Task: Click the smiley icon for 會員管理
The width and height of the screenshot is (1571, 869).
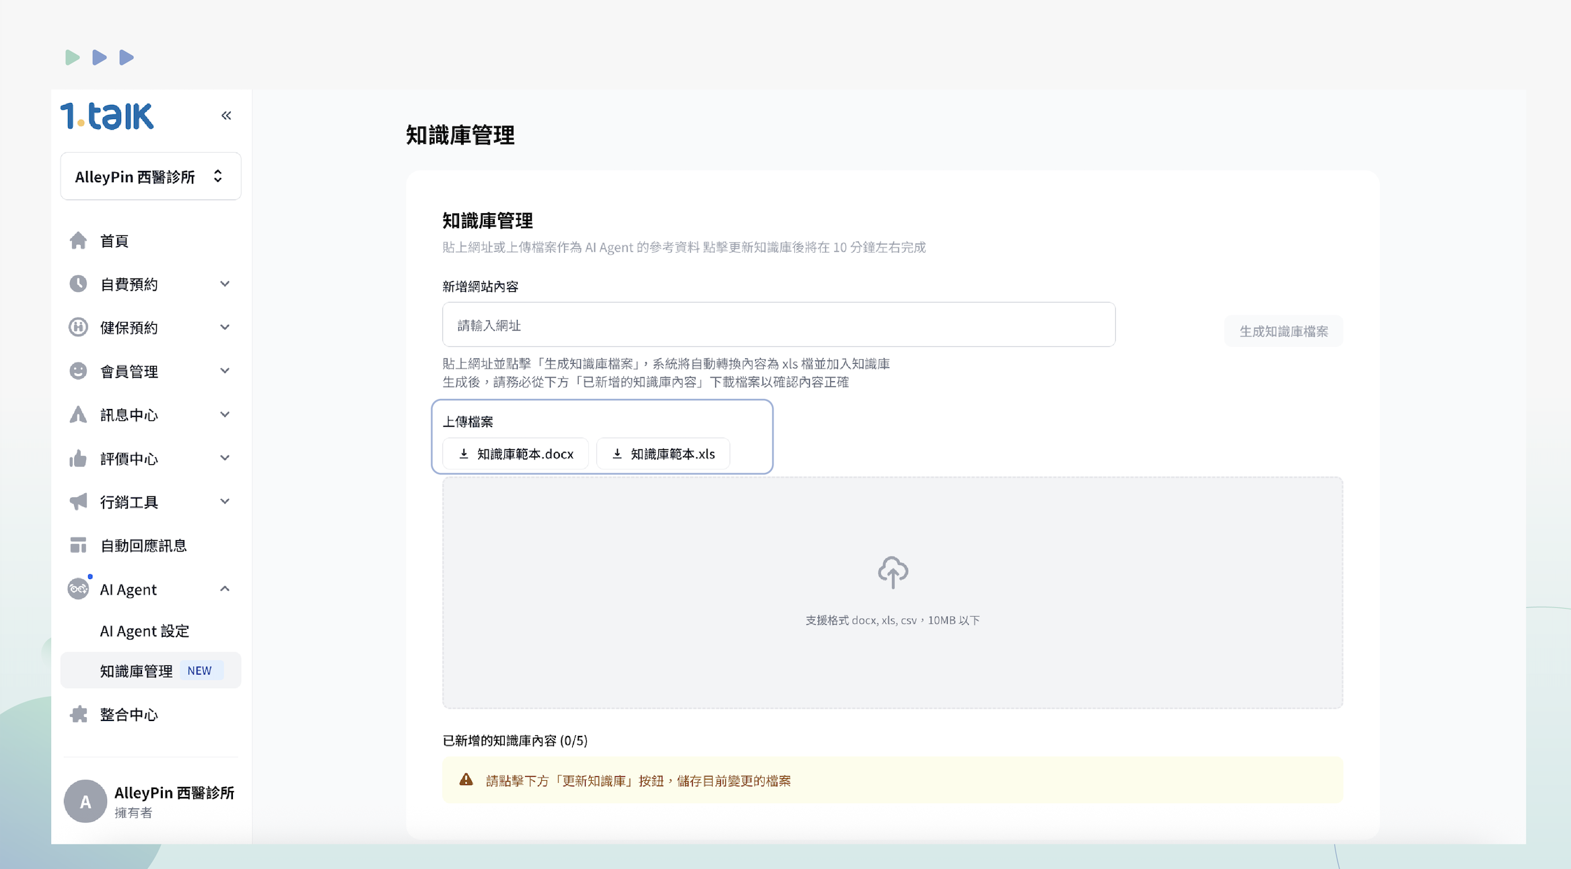Action: tap(78, 371)
